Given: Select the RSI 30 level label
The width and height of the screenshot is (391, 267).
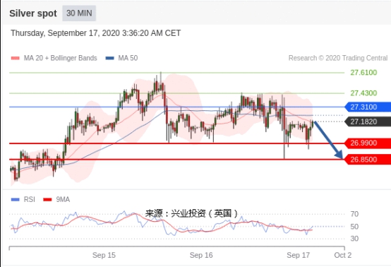Looking at the screenshot, I should tap(354, 239).
